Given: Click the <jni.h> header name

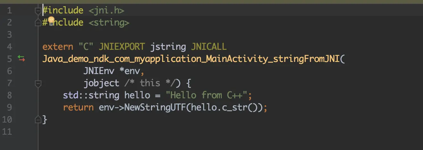Looking at the screenshot, I should (x=106, y=11).
